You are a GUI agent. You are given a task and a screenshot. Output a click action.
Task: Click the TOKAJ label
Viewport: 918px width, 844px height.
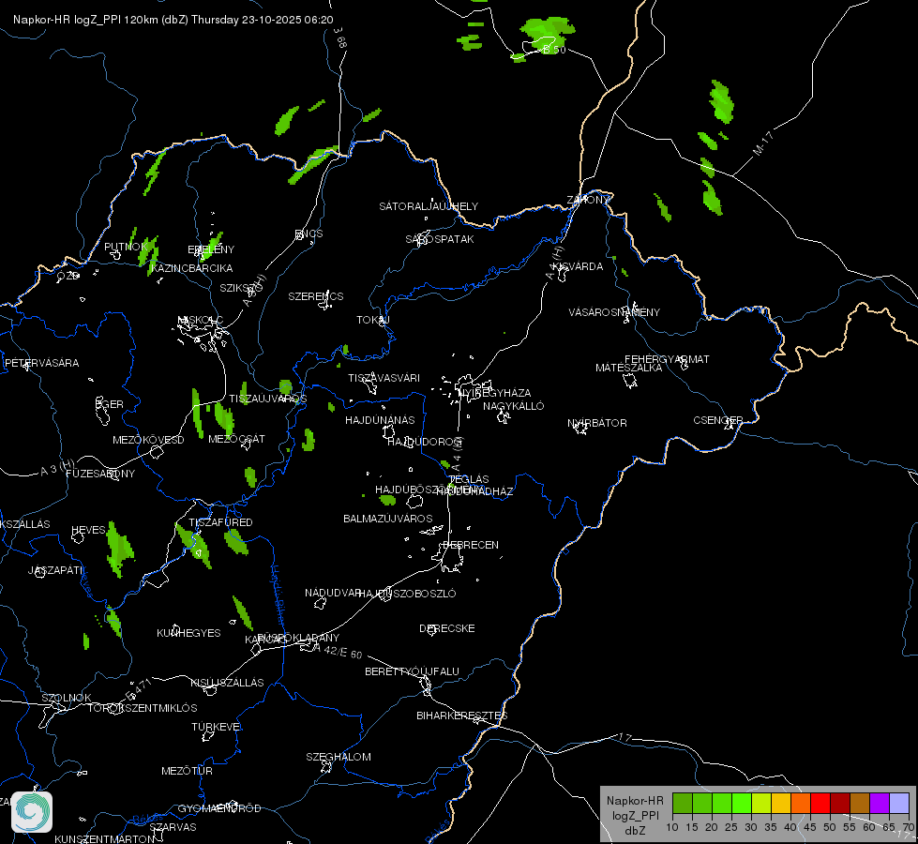[373, 320]
